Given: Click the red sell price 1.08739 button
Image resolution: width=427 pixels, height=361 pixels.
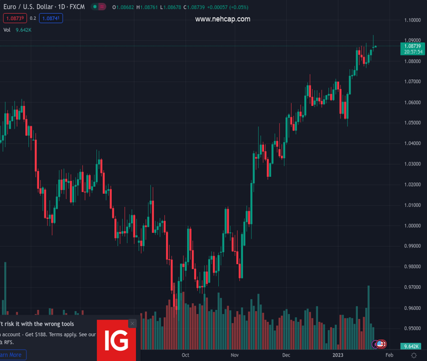Looking at the screenshot, I should click(x=15, y=18).
